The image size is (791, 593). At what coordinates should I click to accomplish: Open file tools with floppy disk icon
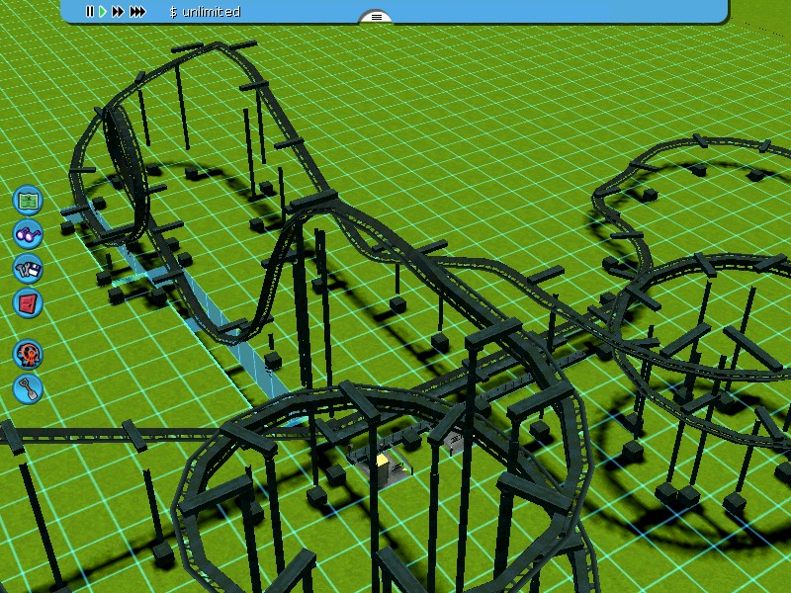(28, 268)
